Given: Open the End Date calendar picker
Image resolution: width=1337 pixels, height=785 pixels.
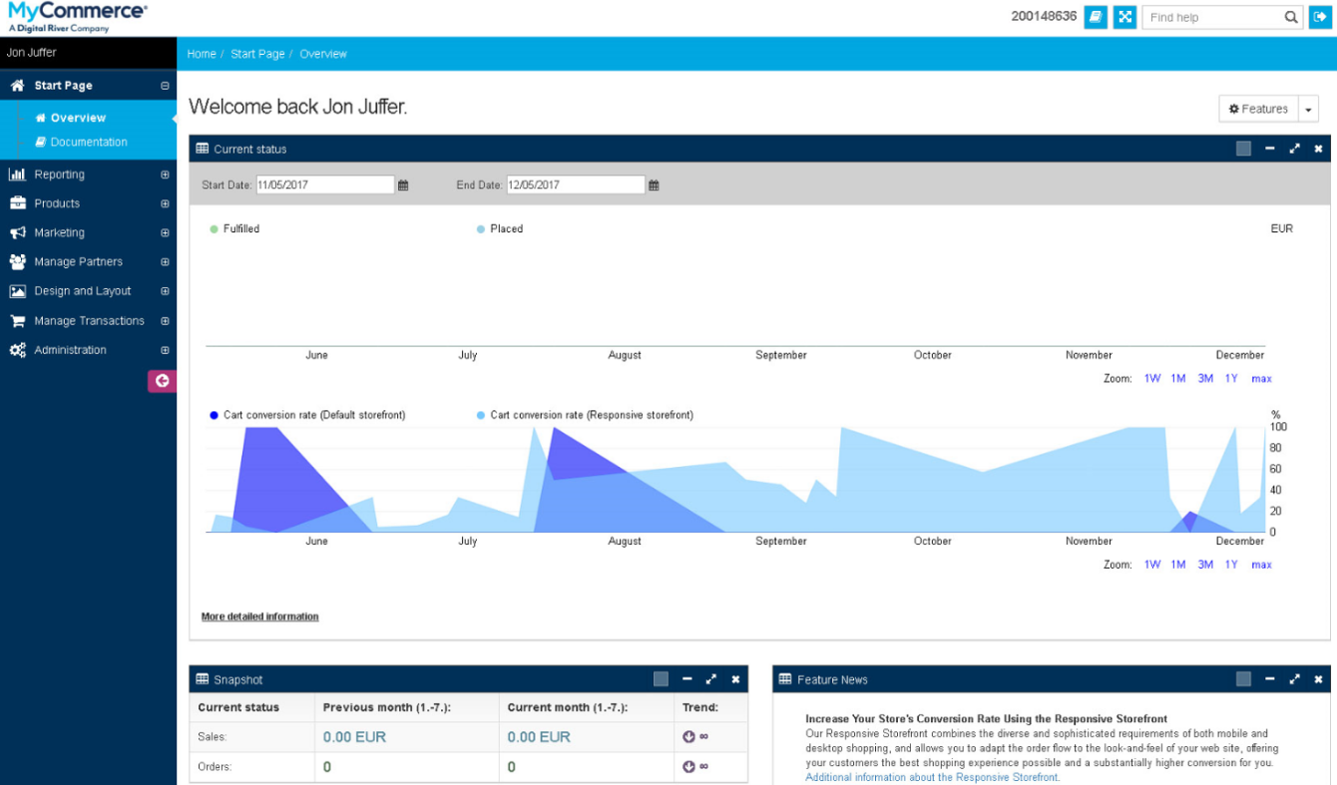Looking at the screenshot, I should tap(654, 186).
